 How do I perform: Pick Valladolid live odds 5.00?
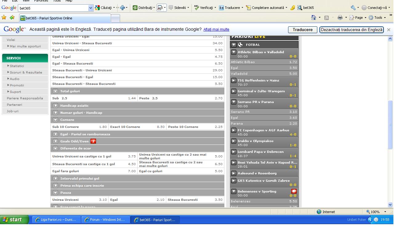tap(264, 73)
